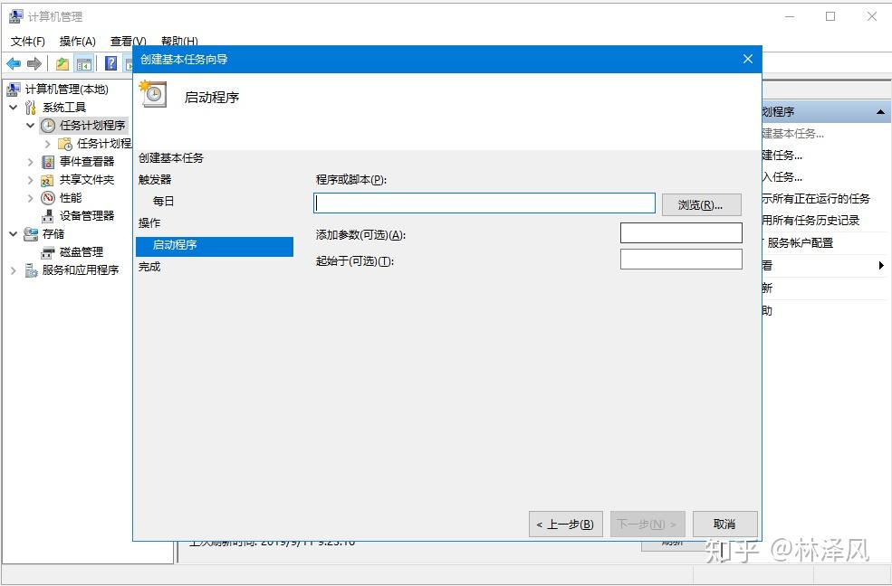Click the import task (入任务...) action
This screenshot has width=892, height=586.
pos(782,177)
